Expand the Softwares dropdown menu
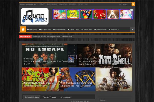 click(114, 29)
